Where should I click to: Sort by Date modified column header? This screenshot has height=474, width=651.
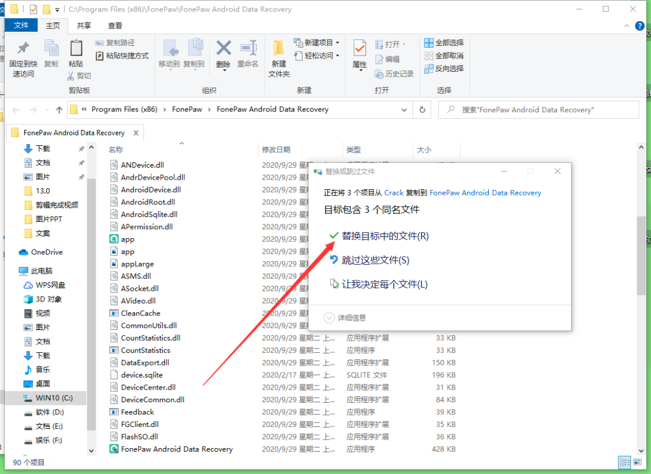click(276, 150)
